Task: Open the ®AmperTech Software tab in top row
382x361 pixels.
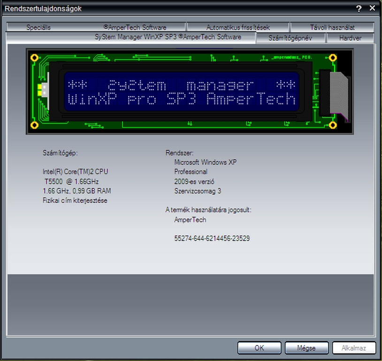Action: 135,27
